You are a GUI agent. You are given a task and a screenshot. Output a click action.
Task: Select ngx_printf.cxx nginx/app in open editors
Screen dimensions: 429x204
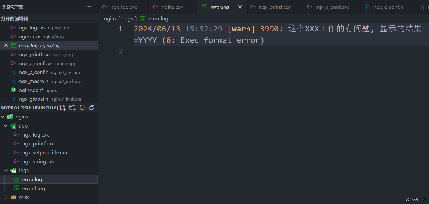pyautogui.click(x=49, y=54)
